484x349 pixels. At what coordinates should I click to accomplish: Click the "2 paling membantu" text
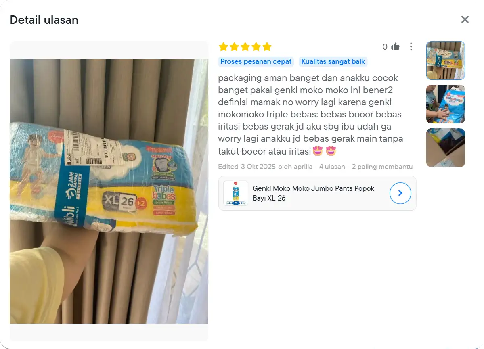click(382, 167)
